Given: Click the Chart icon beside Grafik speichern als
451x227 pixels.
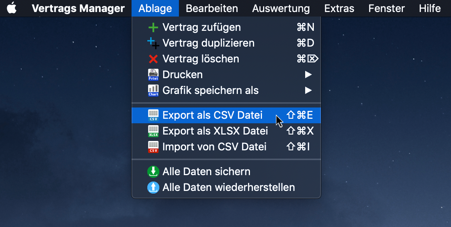Looking at the screenshot, I should click(x=153, y=91).
